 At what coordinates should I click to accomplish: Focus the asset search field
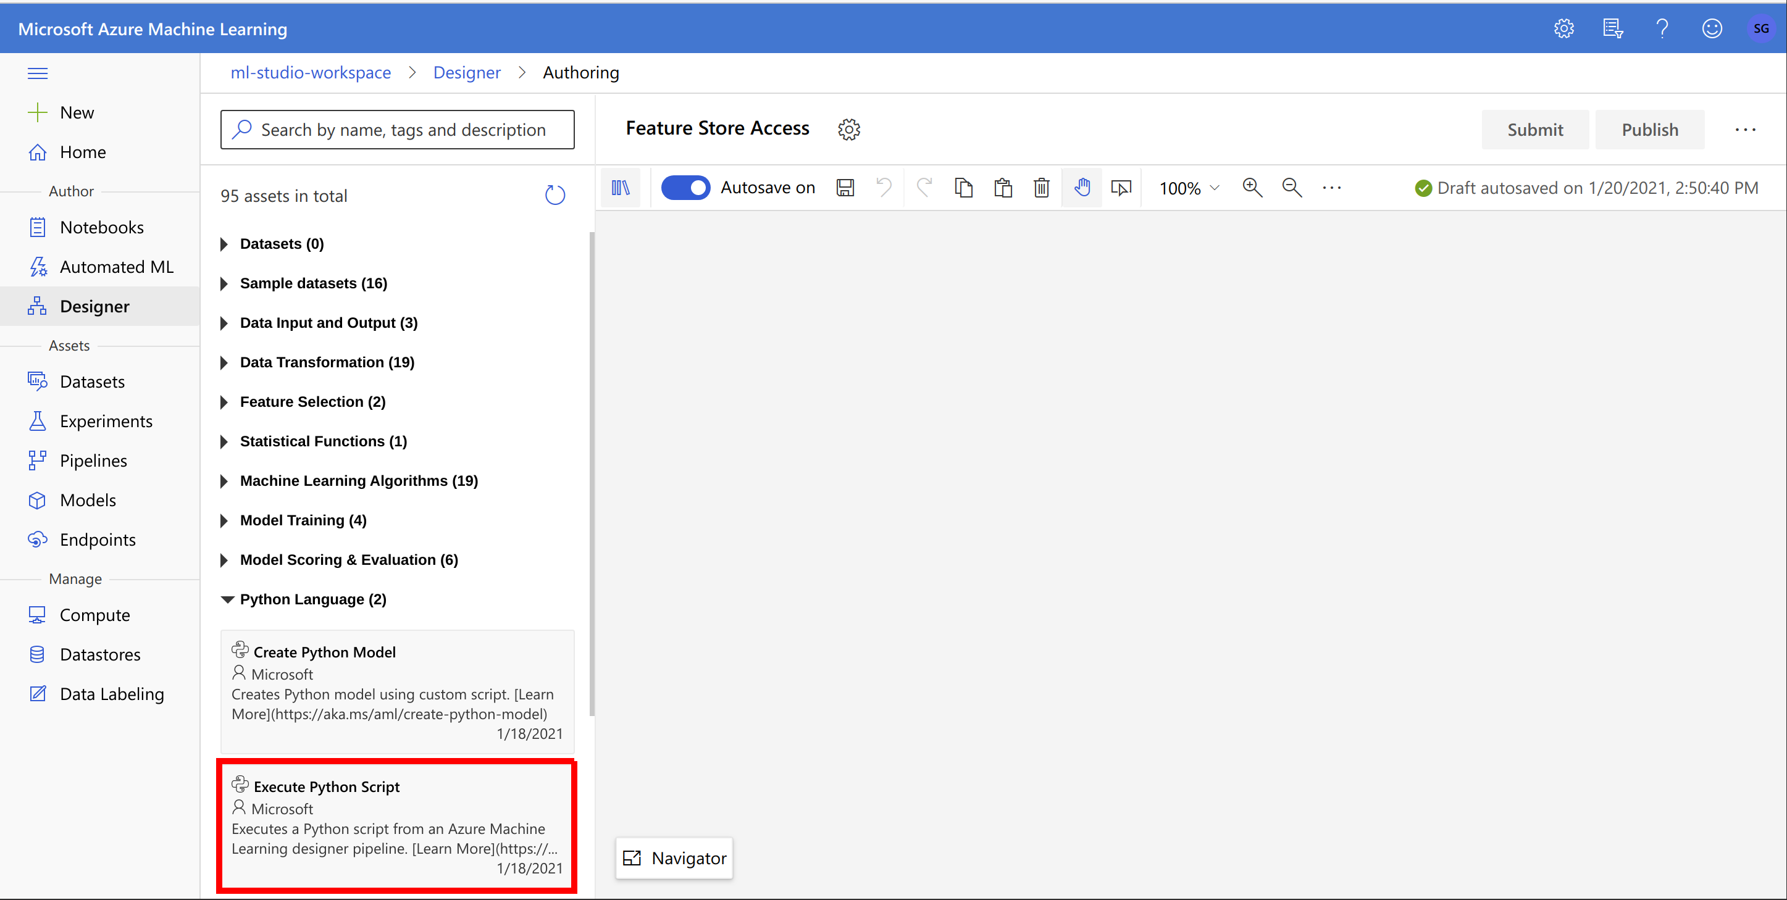click(398, 130)
